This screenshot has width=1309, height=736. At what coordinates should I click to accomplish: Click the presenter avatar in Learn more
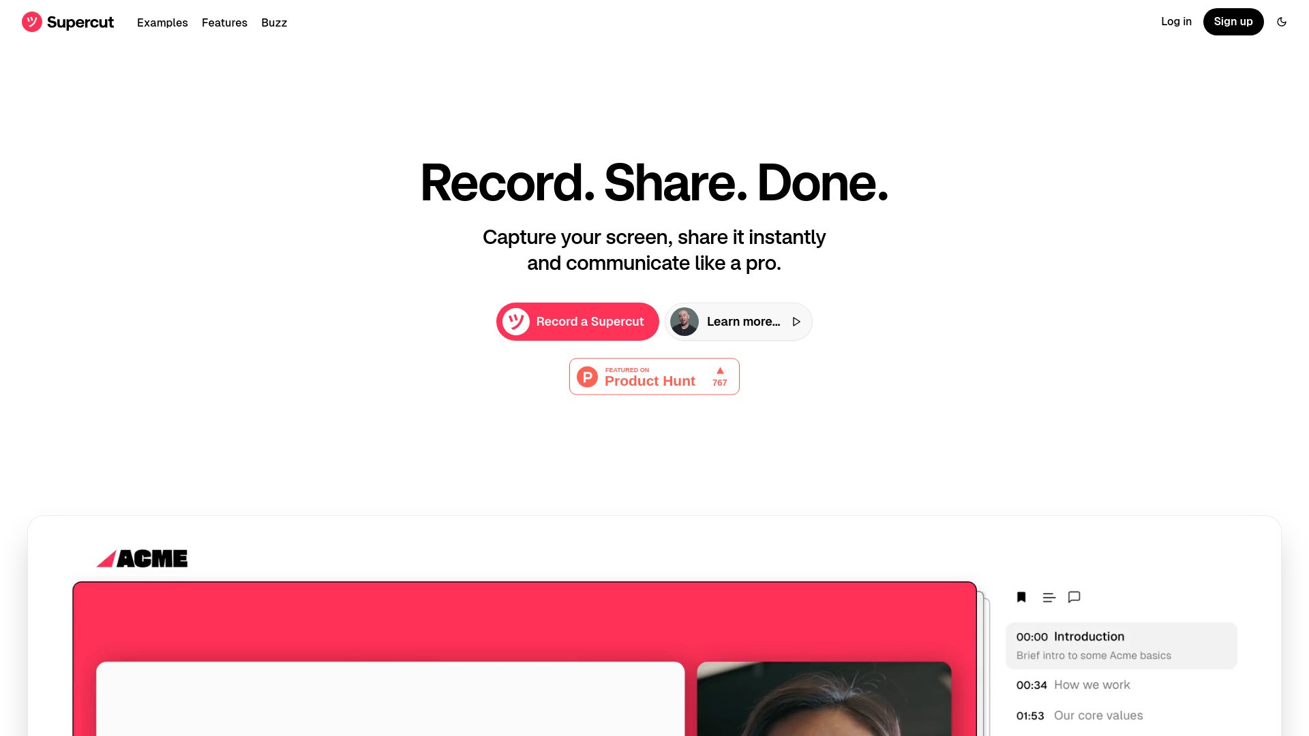coord(684,322)
